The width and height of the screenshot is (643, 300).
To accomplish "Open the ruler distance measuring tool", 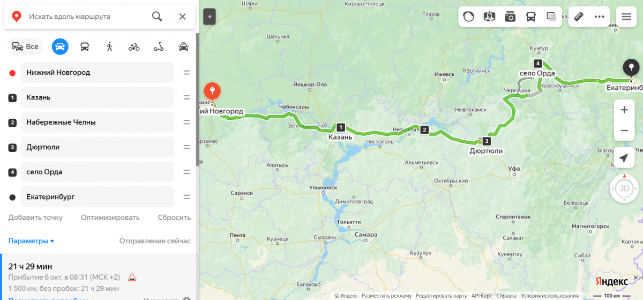I will coord(579,17).
